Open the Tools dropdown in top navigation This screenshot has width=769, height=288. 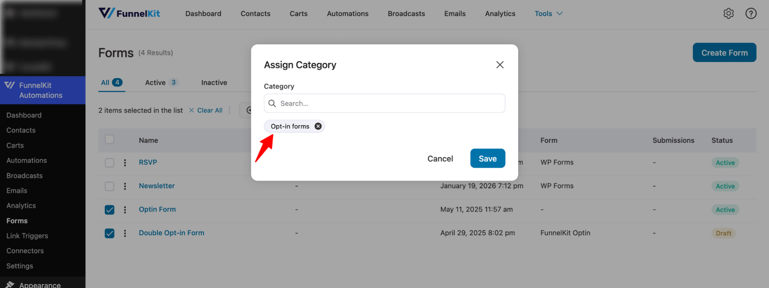point(548,13)
